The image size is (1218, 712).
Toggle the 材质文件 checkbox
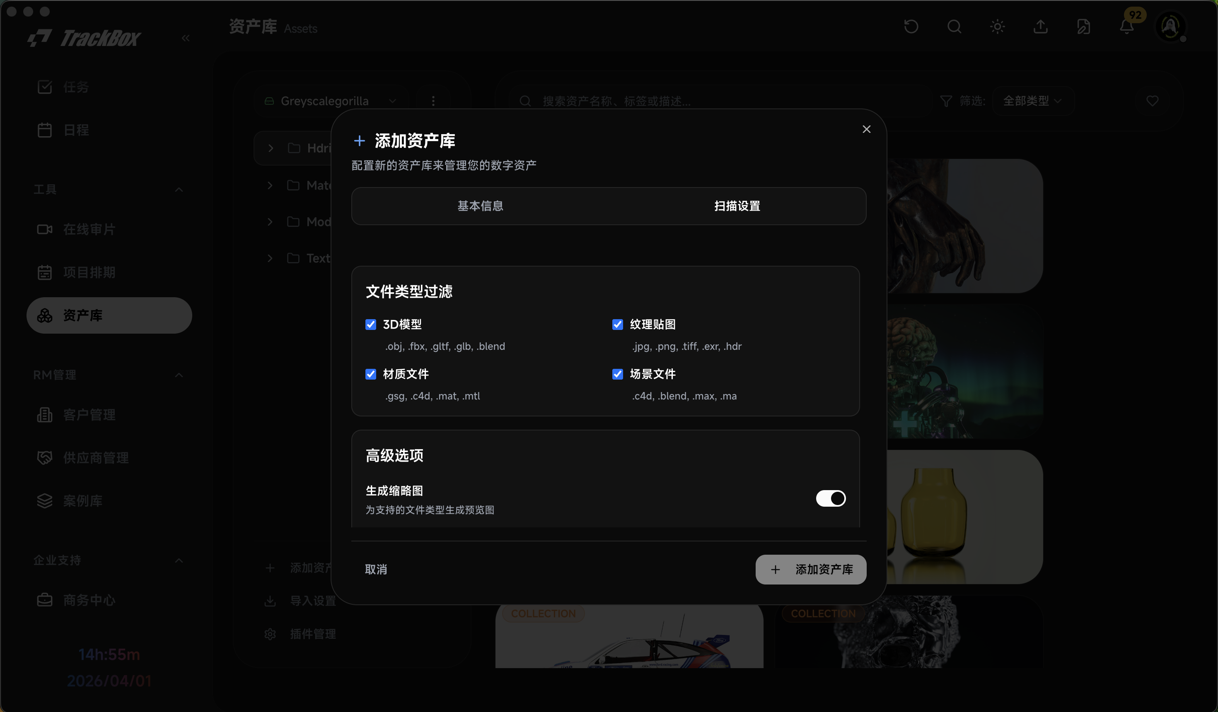pos(371,374)
